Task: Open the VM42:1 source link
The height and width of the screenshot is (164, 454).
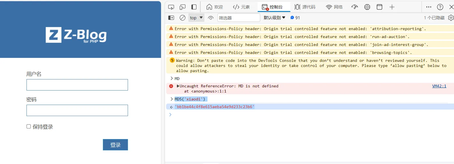Action: tap(439, 86)
